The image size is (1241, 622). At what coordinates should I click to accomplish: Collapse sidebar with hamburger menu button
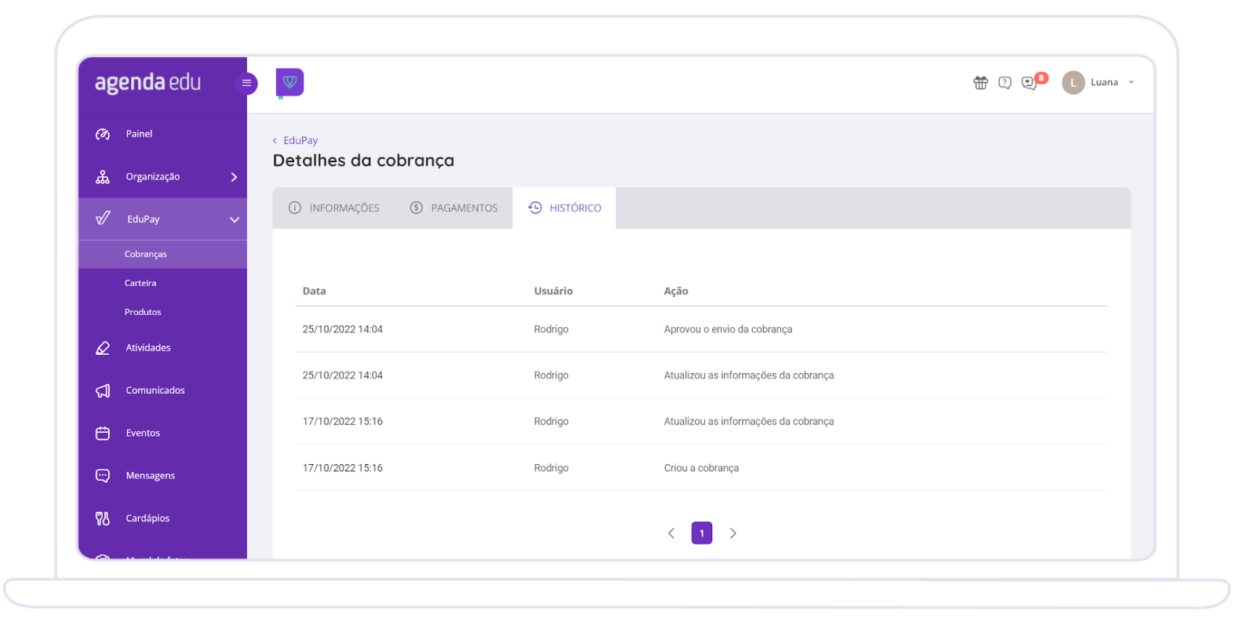(246, 83)
